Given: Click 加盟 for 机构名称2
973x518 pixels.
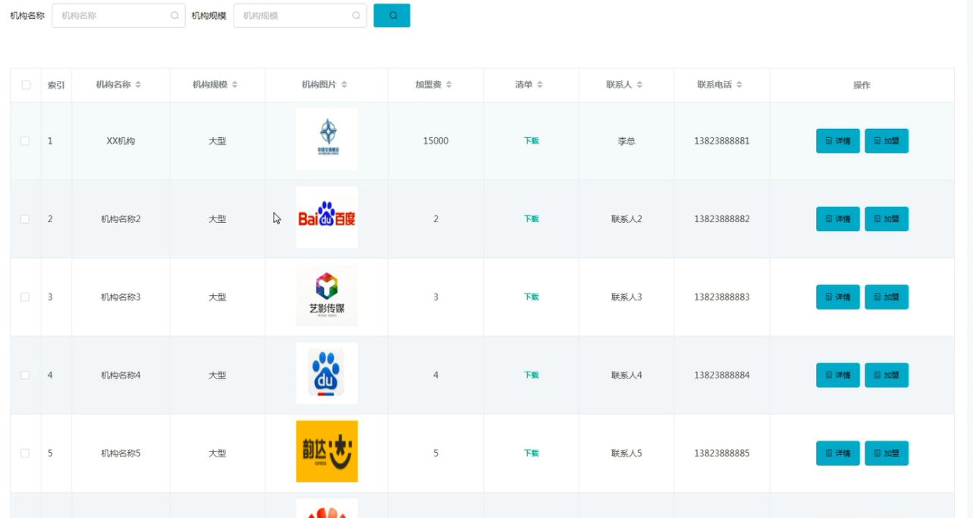Looking at the screenshot, I should (887, 219).
